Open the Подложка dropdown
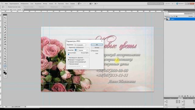The image size is (195, 110). 80,45
